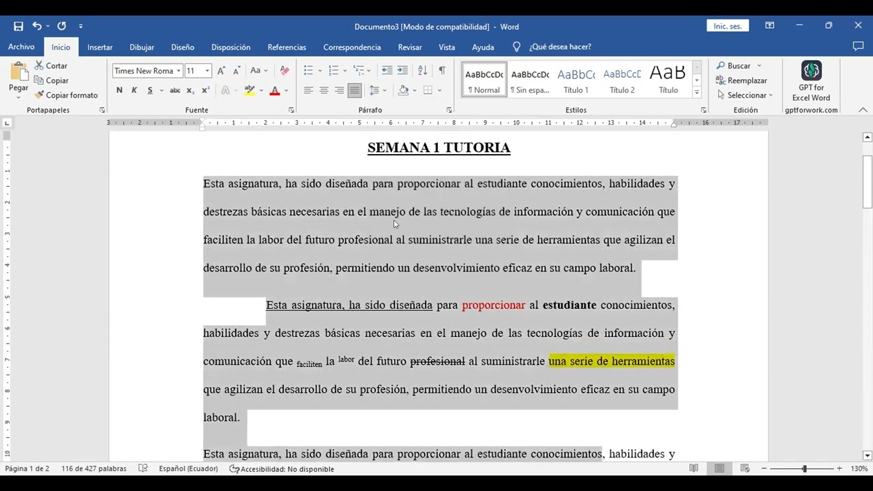Toggle show paragraph marks
This screenshot has width=873, height=491.
coord(442,71)
